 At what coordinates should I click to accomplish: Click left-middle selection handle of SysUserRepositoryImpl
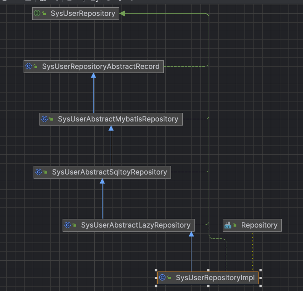(x=156, y=278)
